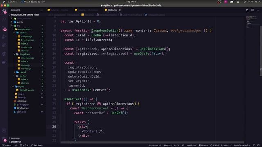Open the Manage gear settings icon
The width and height of the screenshot is (262, 147).
(x=4, y=139)
